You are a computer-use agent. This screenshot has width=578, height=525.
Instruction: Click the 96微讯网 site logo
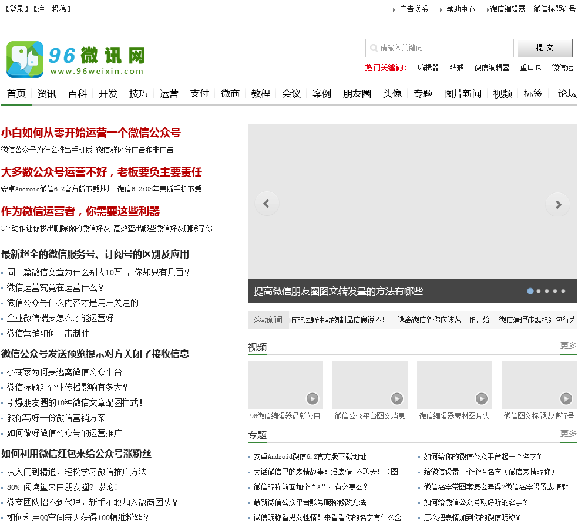click(76, 59)
